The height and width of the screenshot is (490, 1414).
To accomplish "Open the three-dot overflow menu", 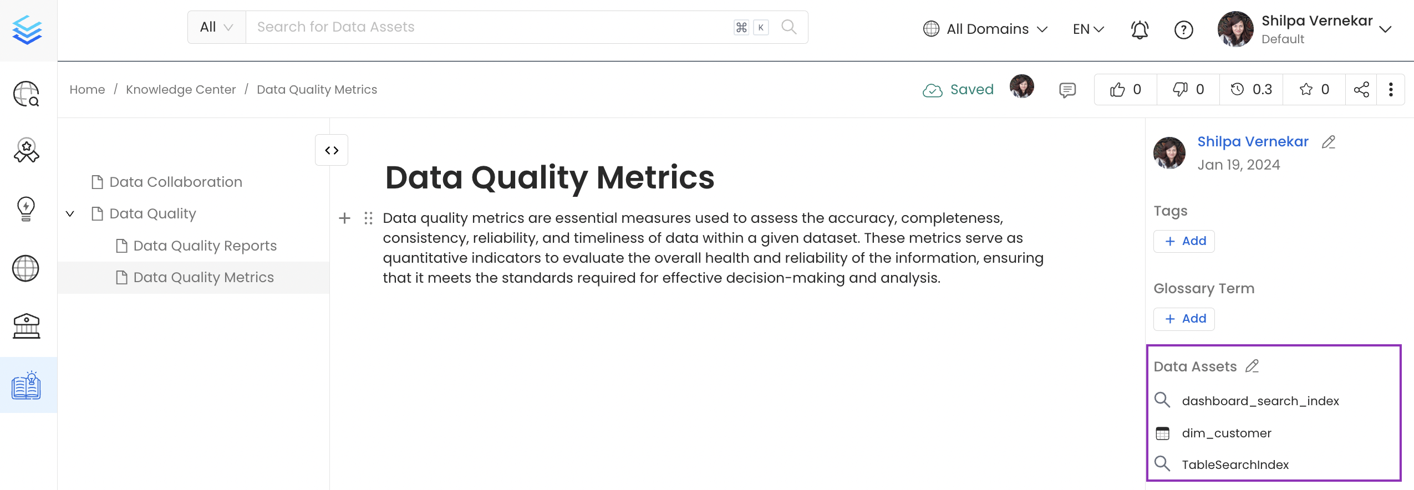I will click(1391, 89).
